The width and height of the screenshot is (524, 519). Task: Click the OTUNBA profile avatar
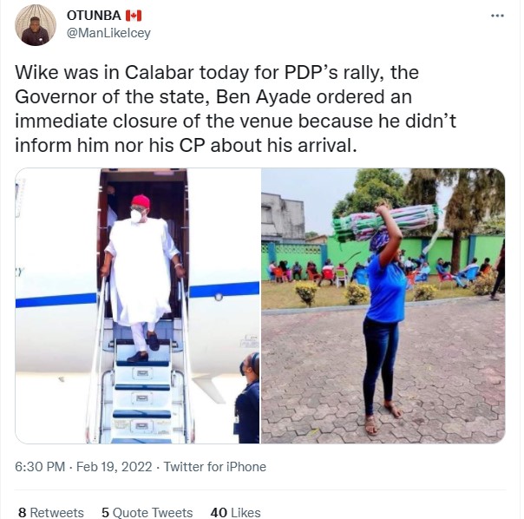coord(36,25)
